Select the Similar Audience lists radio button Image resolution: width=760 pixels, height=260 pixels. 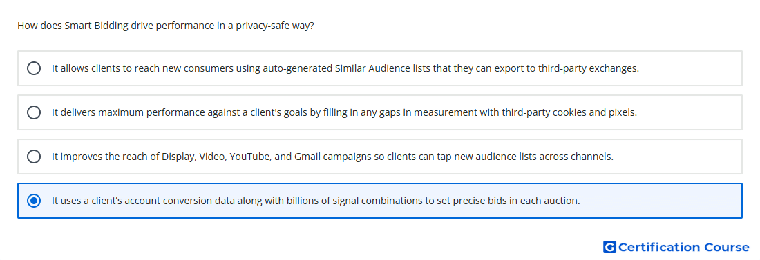(34, 68)
